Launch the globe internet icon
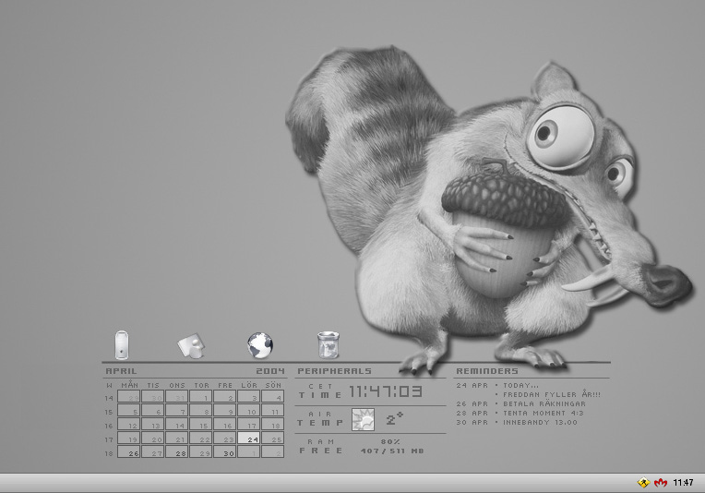The height and width of the screenshot is (493, 705). click(260, 345)
